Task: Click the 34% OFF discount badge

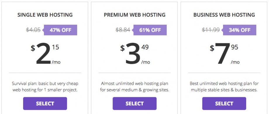Action: tap(239, 30)
